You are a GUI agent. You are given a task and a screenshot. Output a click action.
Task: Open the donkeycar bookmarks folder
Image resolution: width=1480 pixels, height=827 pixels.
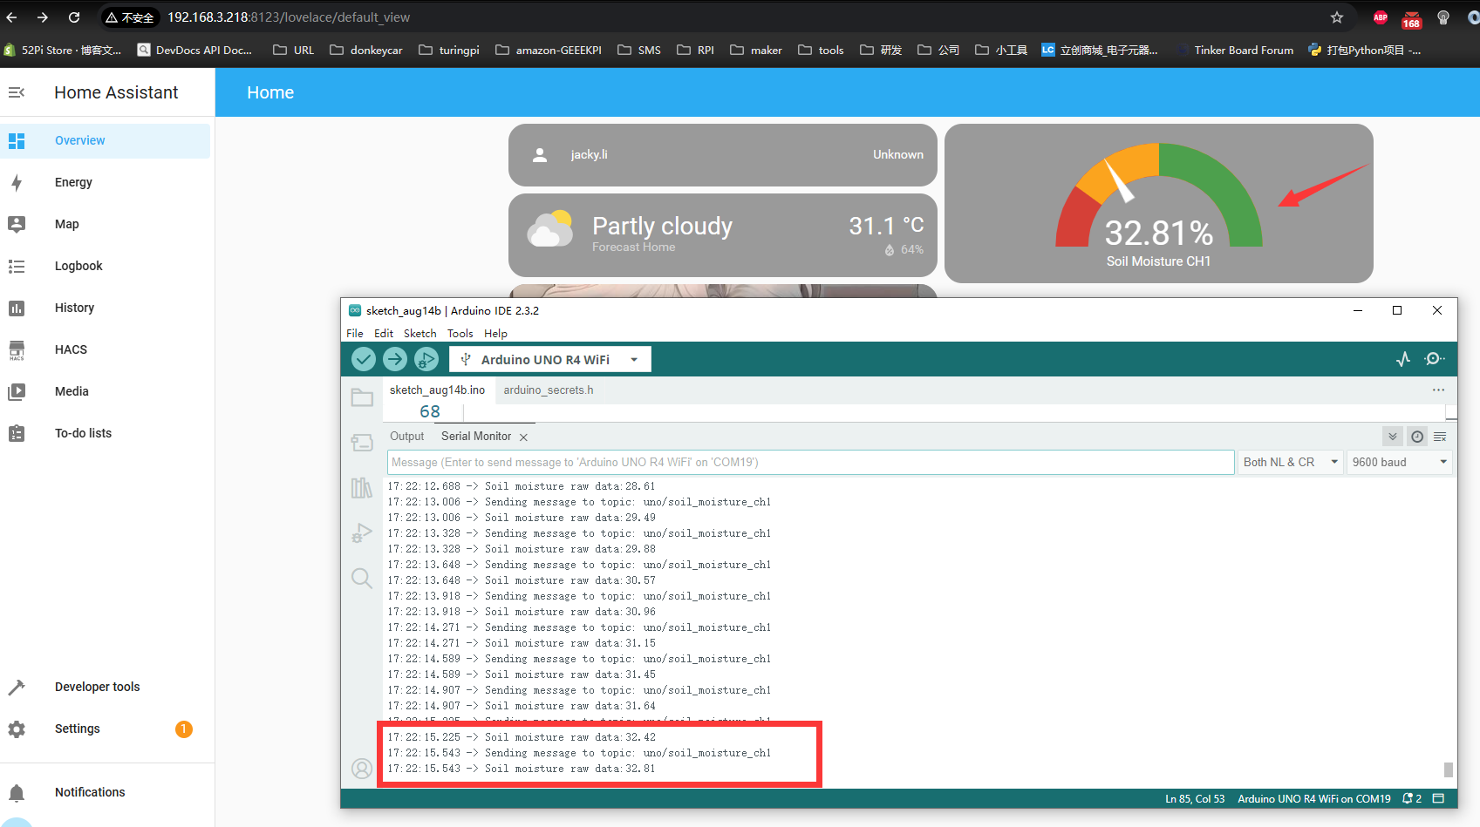(366, 50)
